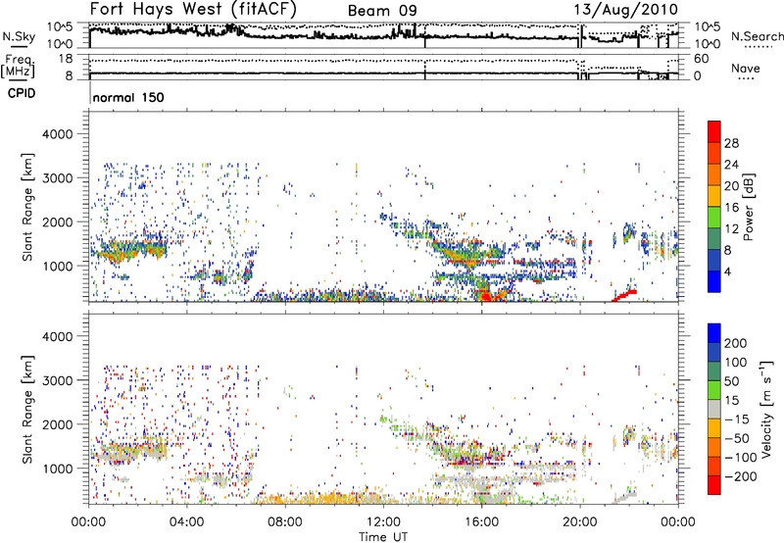Click the 'Nave' legend label
Image resolution: width=784 pixels, height=543 pixels.
746,69
